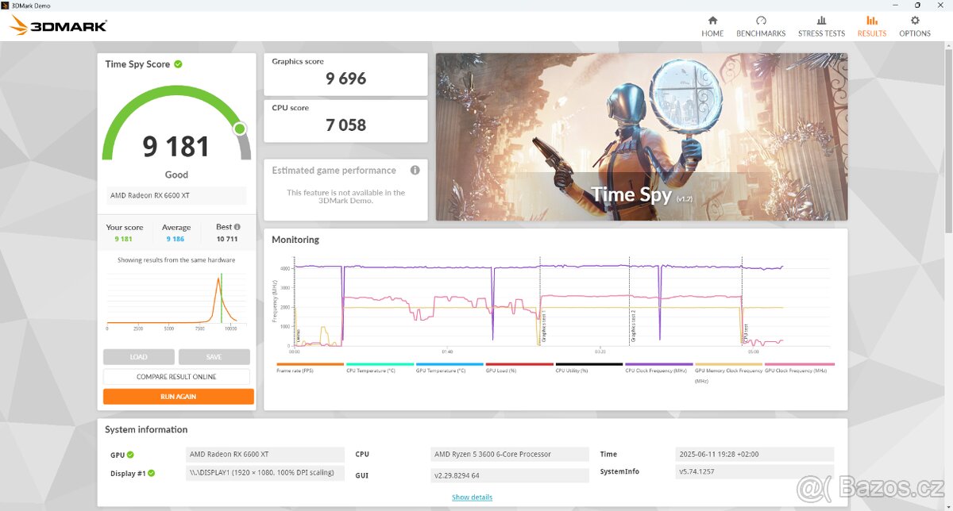Click the SAVE button
The height and width of the screenshot is (511, 953).
click(214, 356)
